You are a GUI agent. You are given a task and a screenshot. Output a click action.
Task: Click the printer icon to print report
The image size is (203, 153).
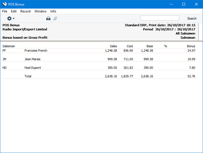tap(48, 19)
